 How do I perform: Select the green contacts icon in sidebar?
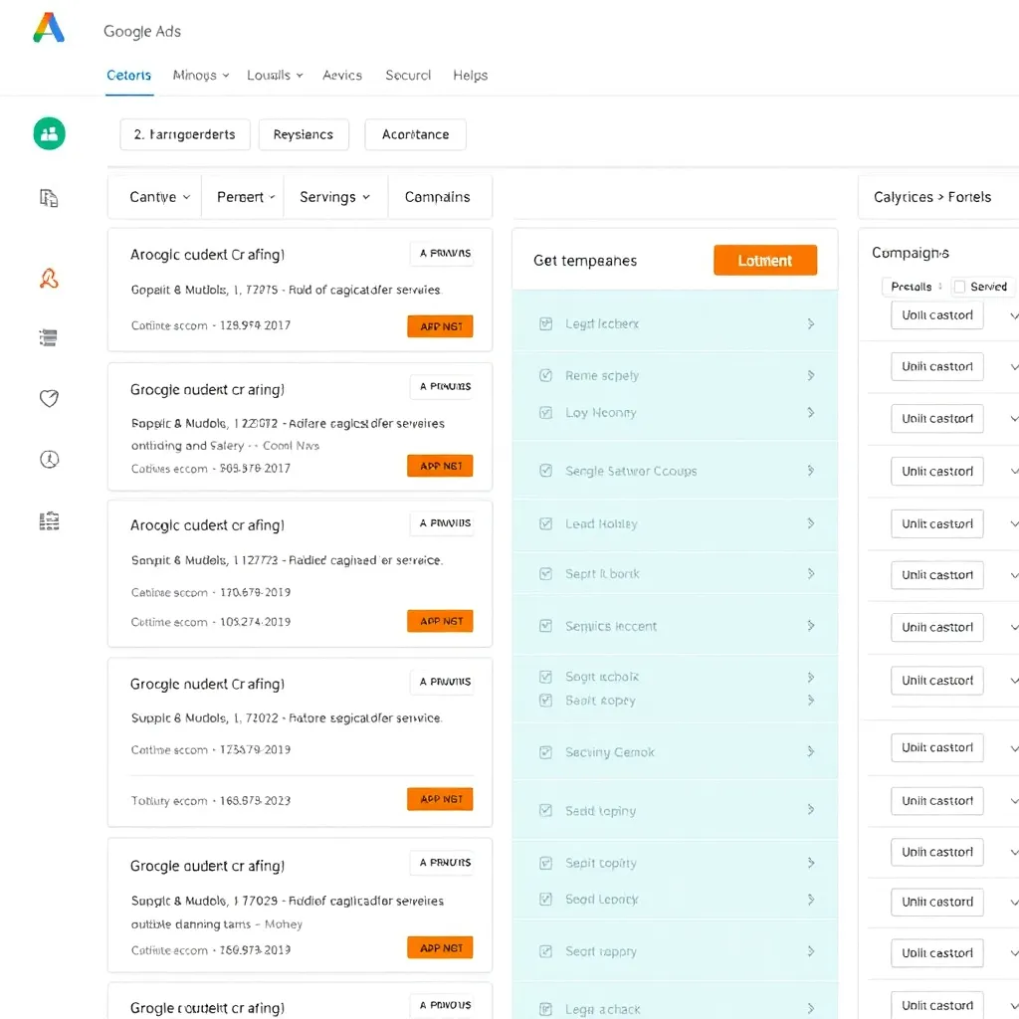[49, 132]
